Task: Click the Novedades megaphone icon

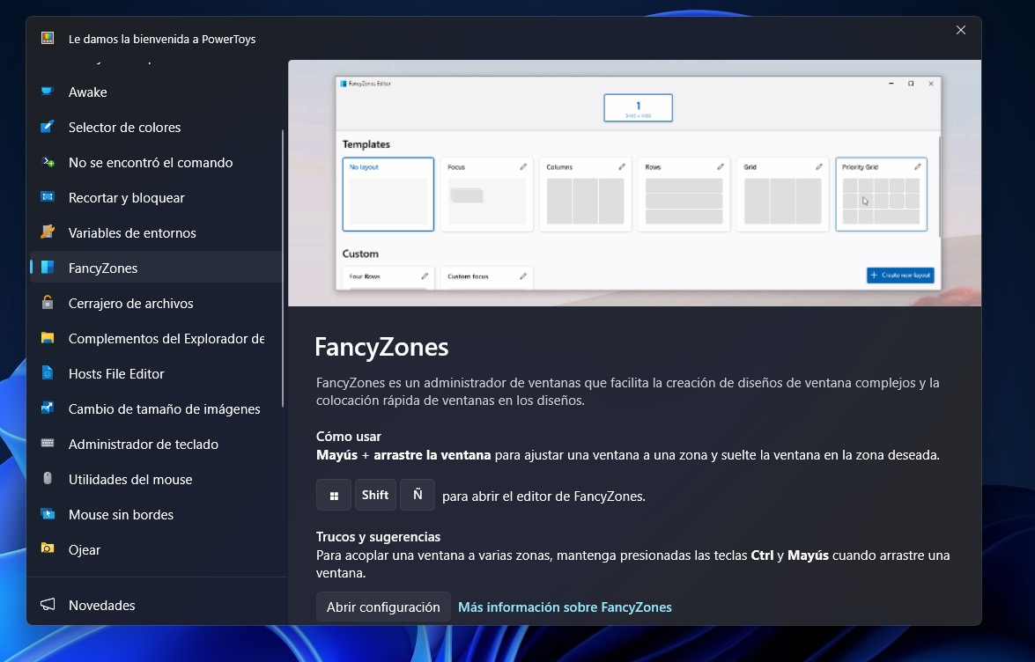Action: pos(48,605)
